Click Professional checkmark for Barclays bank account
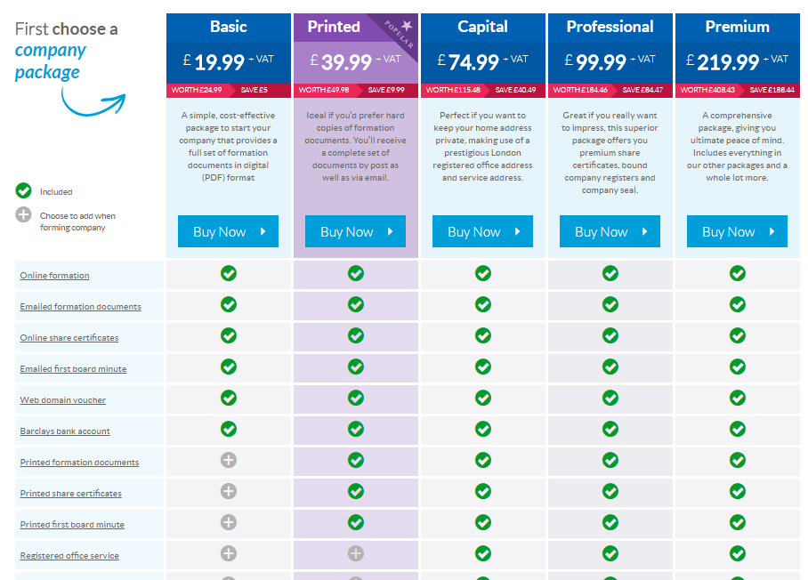Viewport: 808px width, 580px height. click(610, 429)
